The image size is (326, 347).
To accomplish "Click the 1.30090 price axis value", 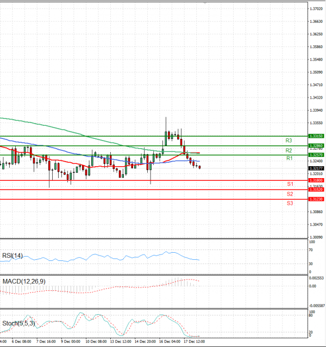I will [316, 237].
